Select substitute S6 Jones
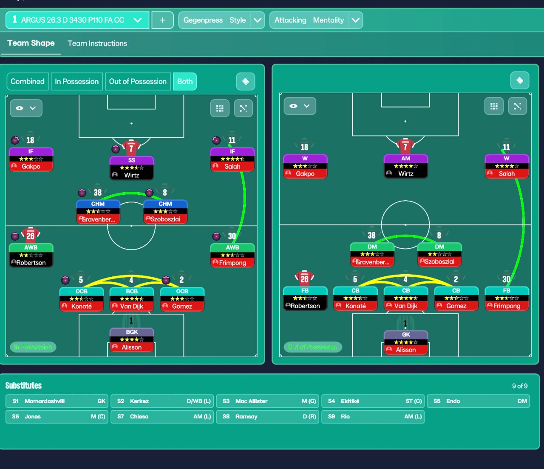 (57, 417)
